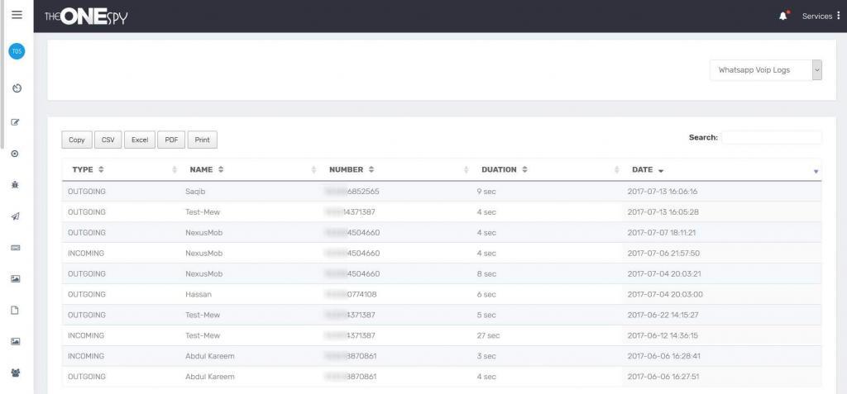Screen dimensions: 847x394
Task: Open the paper plane icon in sidebar
Action: (x=16, y=216)
